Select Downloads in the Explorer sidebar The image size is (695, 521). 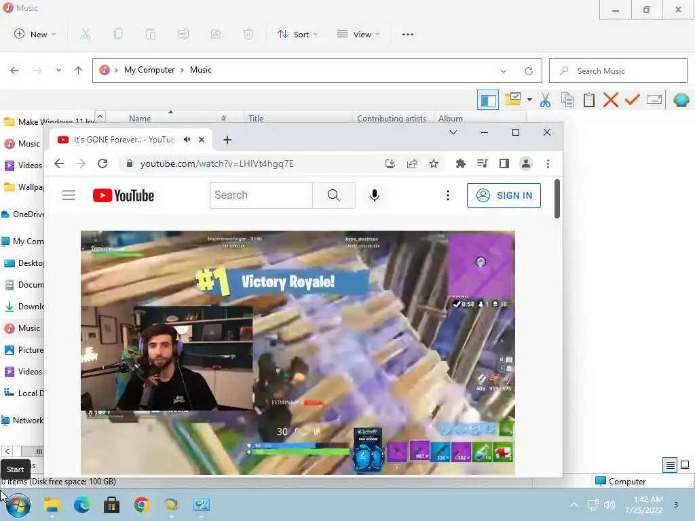point(23,306)
